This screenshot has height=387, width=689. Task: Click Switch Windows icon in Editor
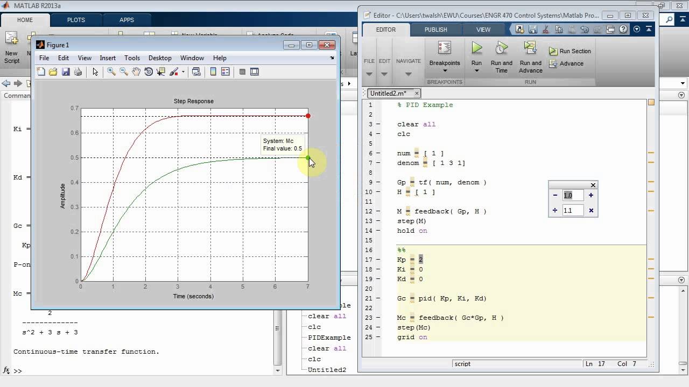click(x=611, y=30)
